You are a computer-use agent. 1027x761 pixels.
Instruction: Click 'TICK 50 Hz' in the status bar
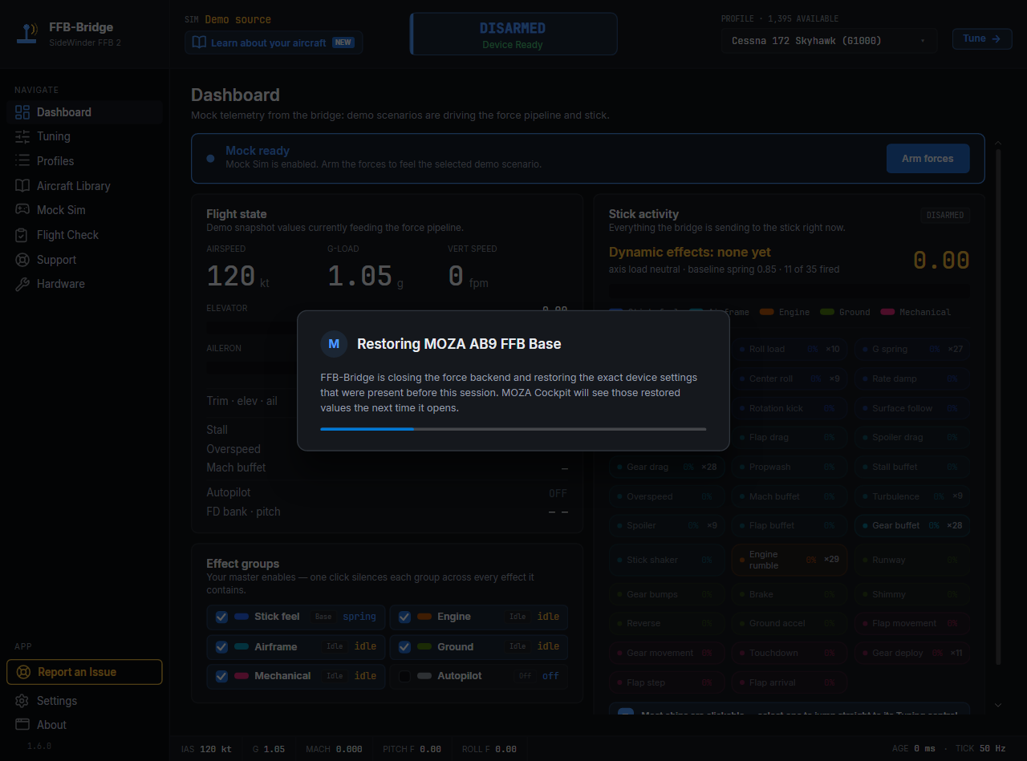coord(980,748)
